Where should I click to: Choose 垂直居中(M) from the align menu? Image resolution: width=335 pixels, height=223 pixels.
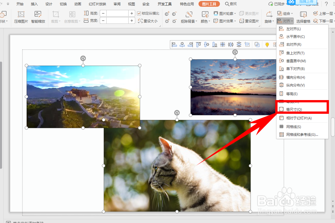tap(302, 61)
